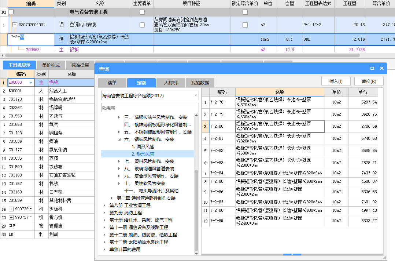Expand 第八册 工业管道工程
The image size is (395, 265).
click(104, 206)
